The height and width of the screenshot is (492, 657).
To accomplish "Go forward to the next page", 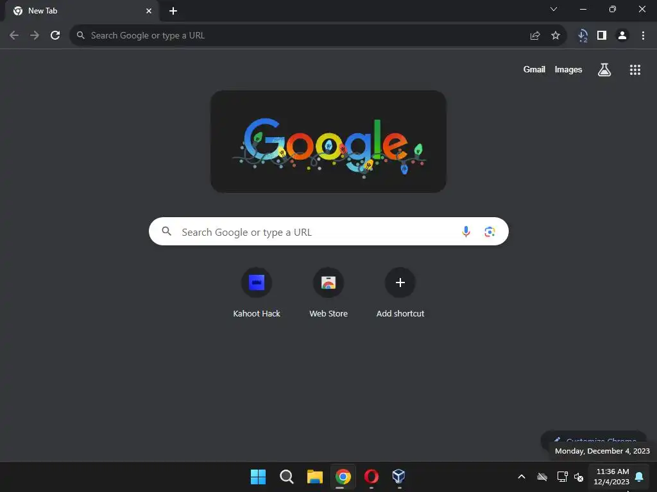I will [x=35, y=35].
